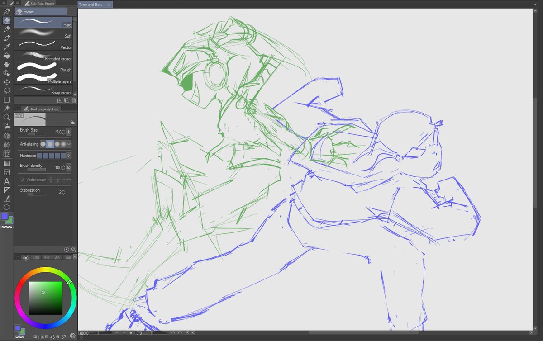This screenshot has width=543, height=341.
Task: Select the Eraser sub tool group tab
Action: (x=41, y=11)
